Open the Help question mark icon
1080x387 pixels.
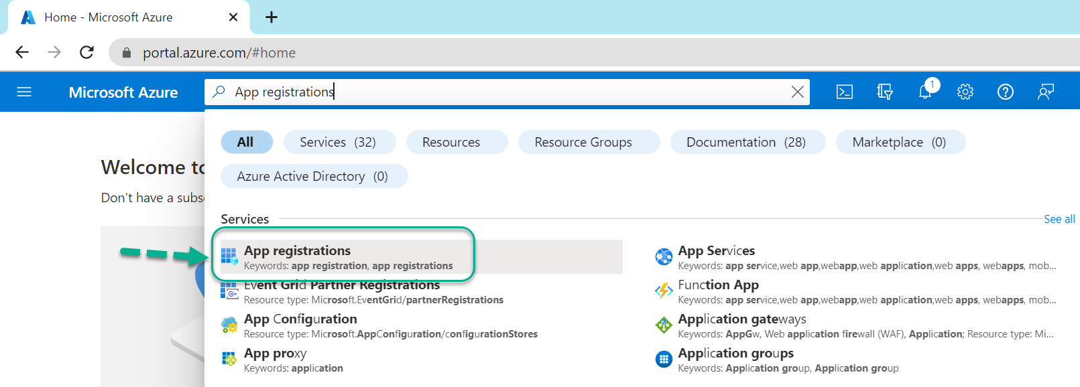coord(1006,92)
